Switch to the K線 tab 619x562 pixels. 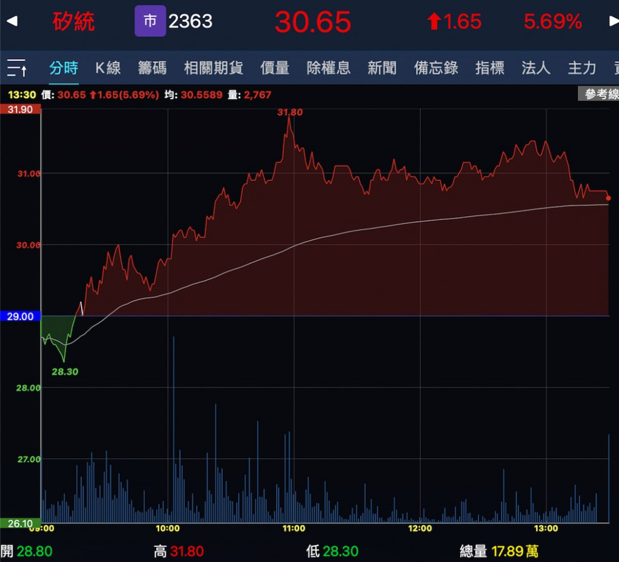click(x=108, y=68)
